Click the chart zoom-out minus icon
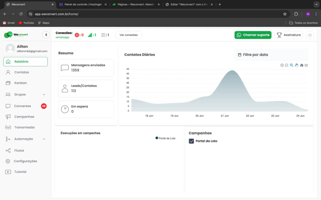Image resolution: width=321 pixels, height=200 pixels. point(287,65)
